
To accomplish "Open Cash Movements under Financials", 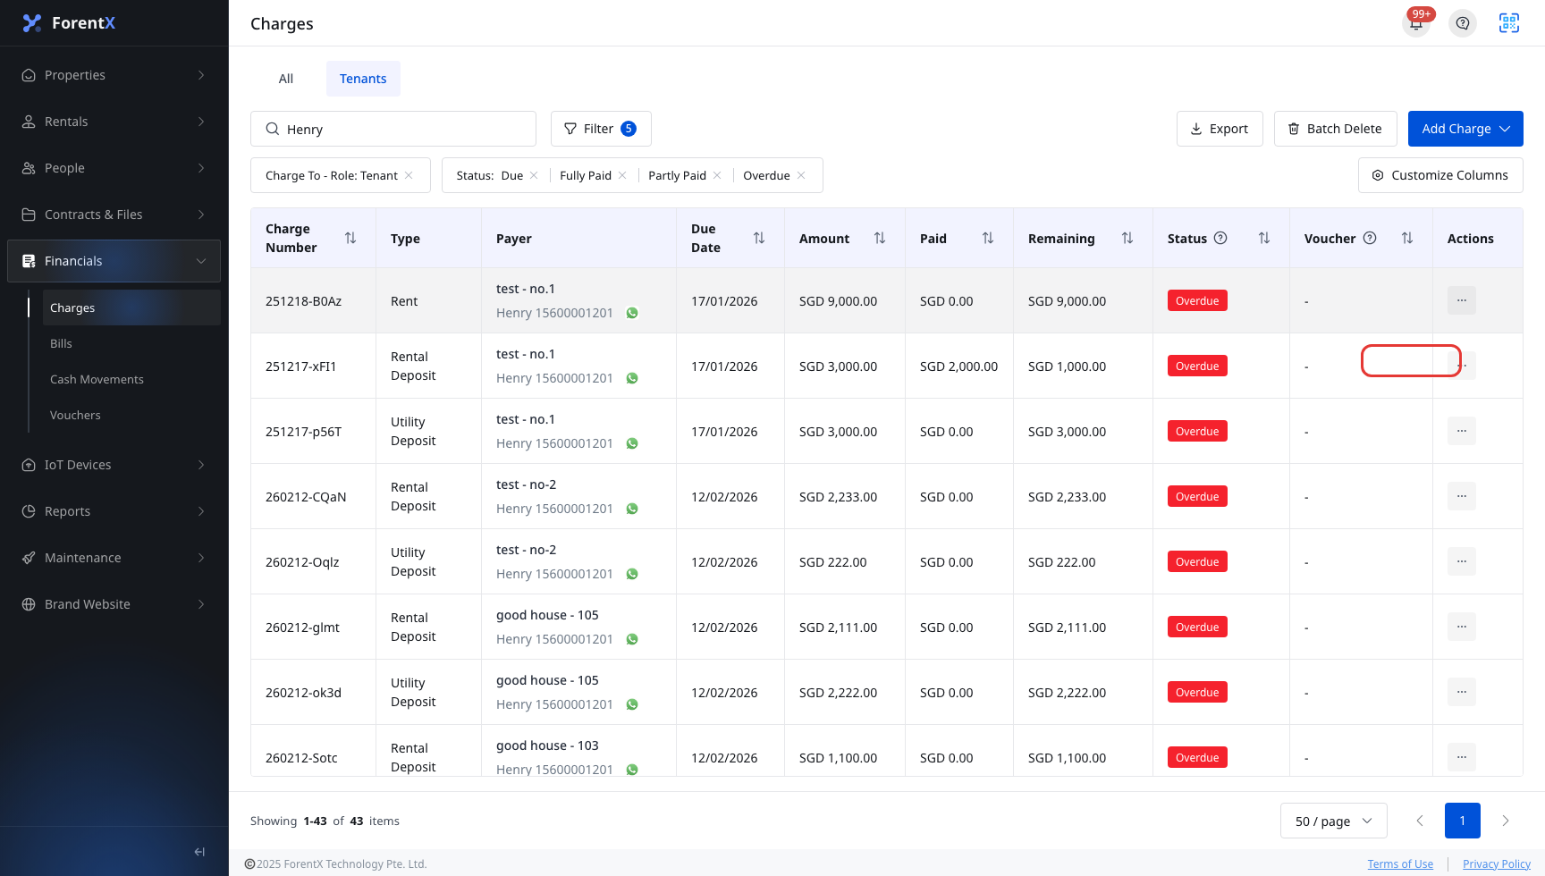I will click(x=97, y=379).
